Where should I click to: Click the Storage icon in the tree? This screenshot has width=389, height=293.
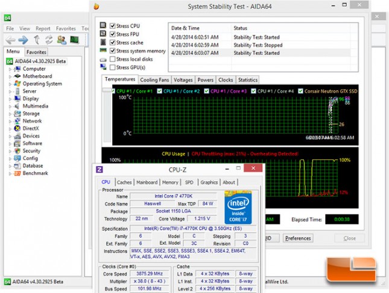(17, 114)
